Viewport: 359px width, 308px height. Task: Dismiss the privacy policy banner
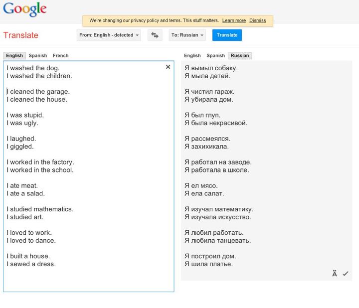coord(258,20)
